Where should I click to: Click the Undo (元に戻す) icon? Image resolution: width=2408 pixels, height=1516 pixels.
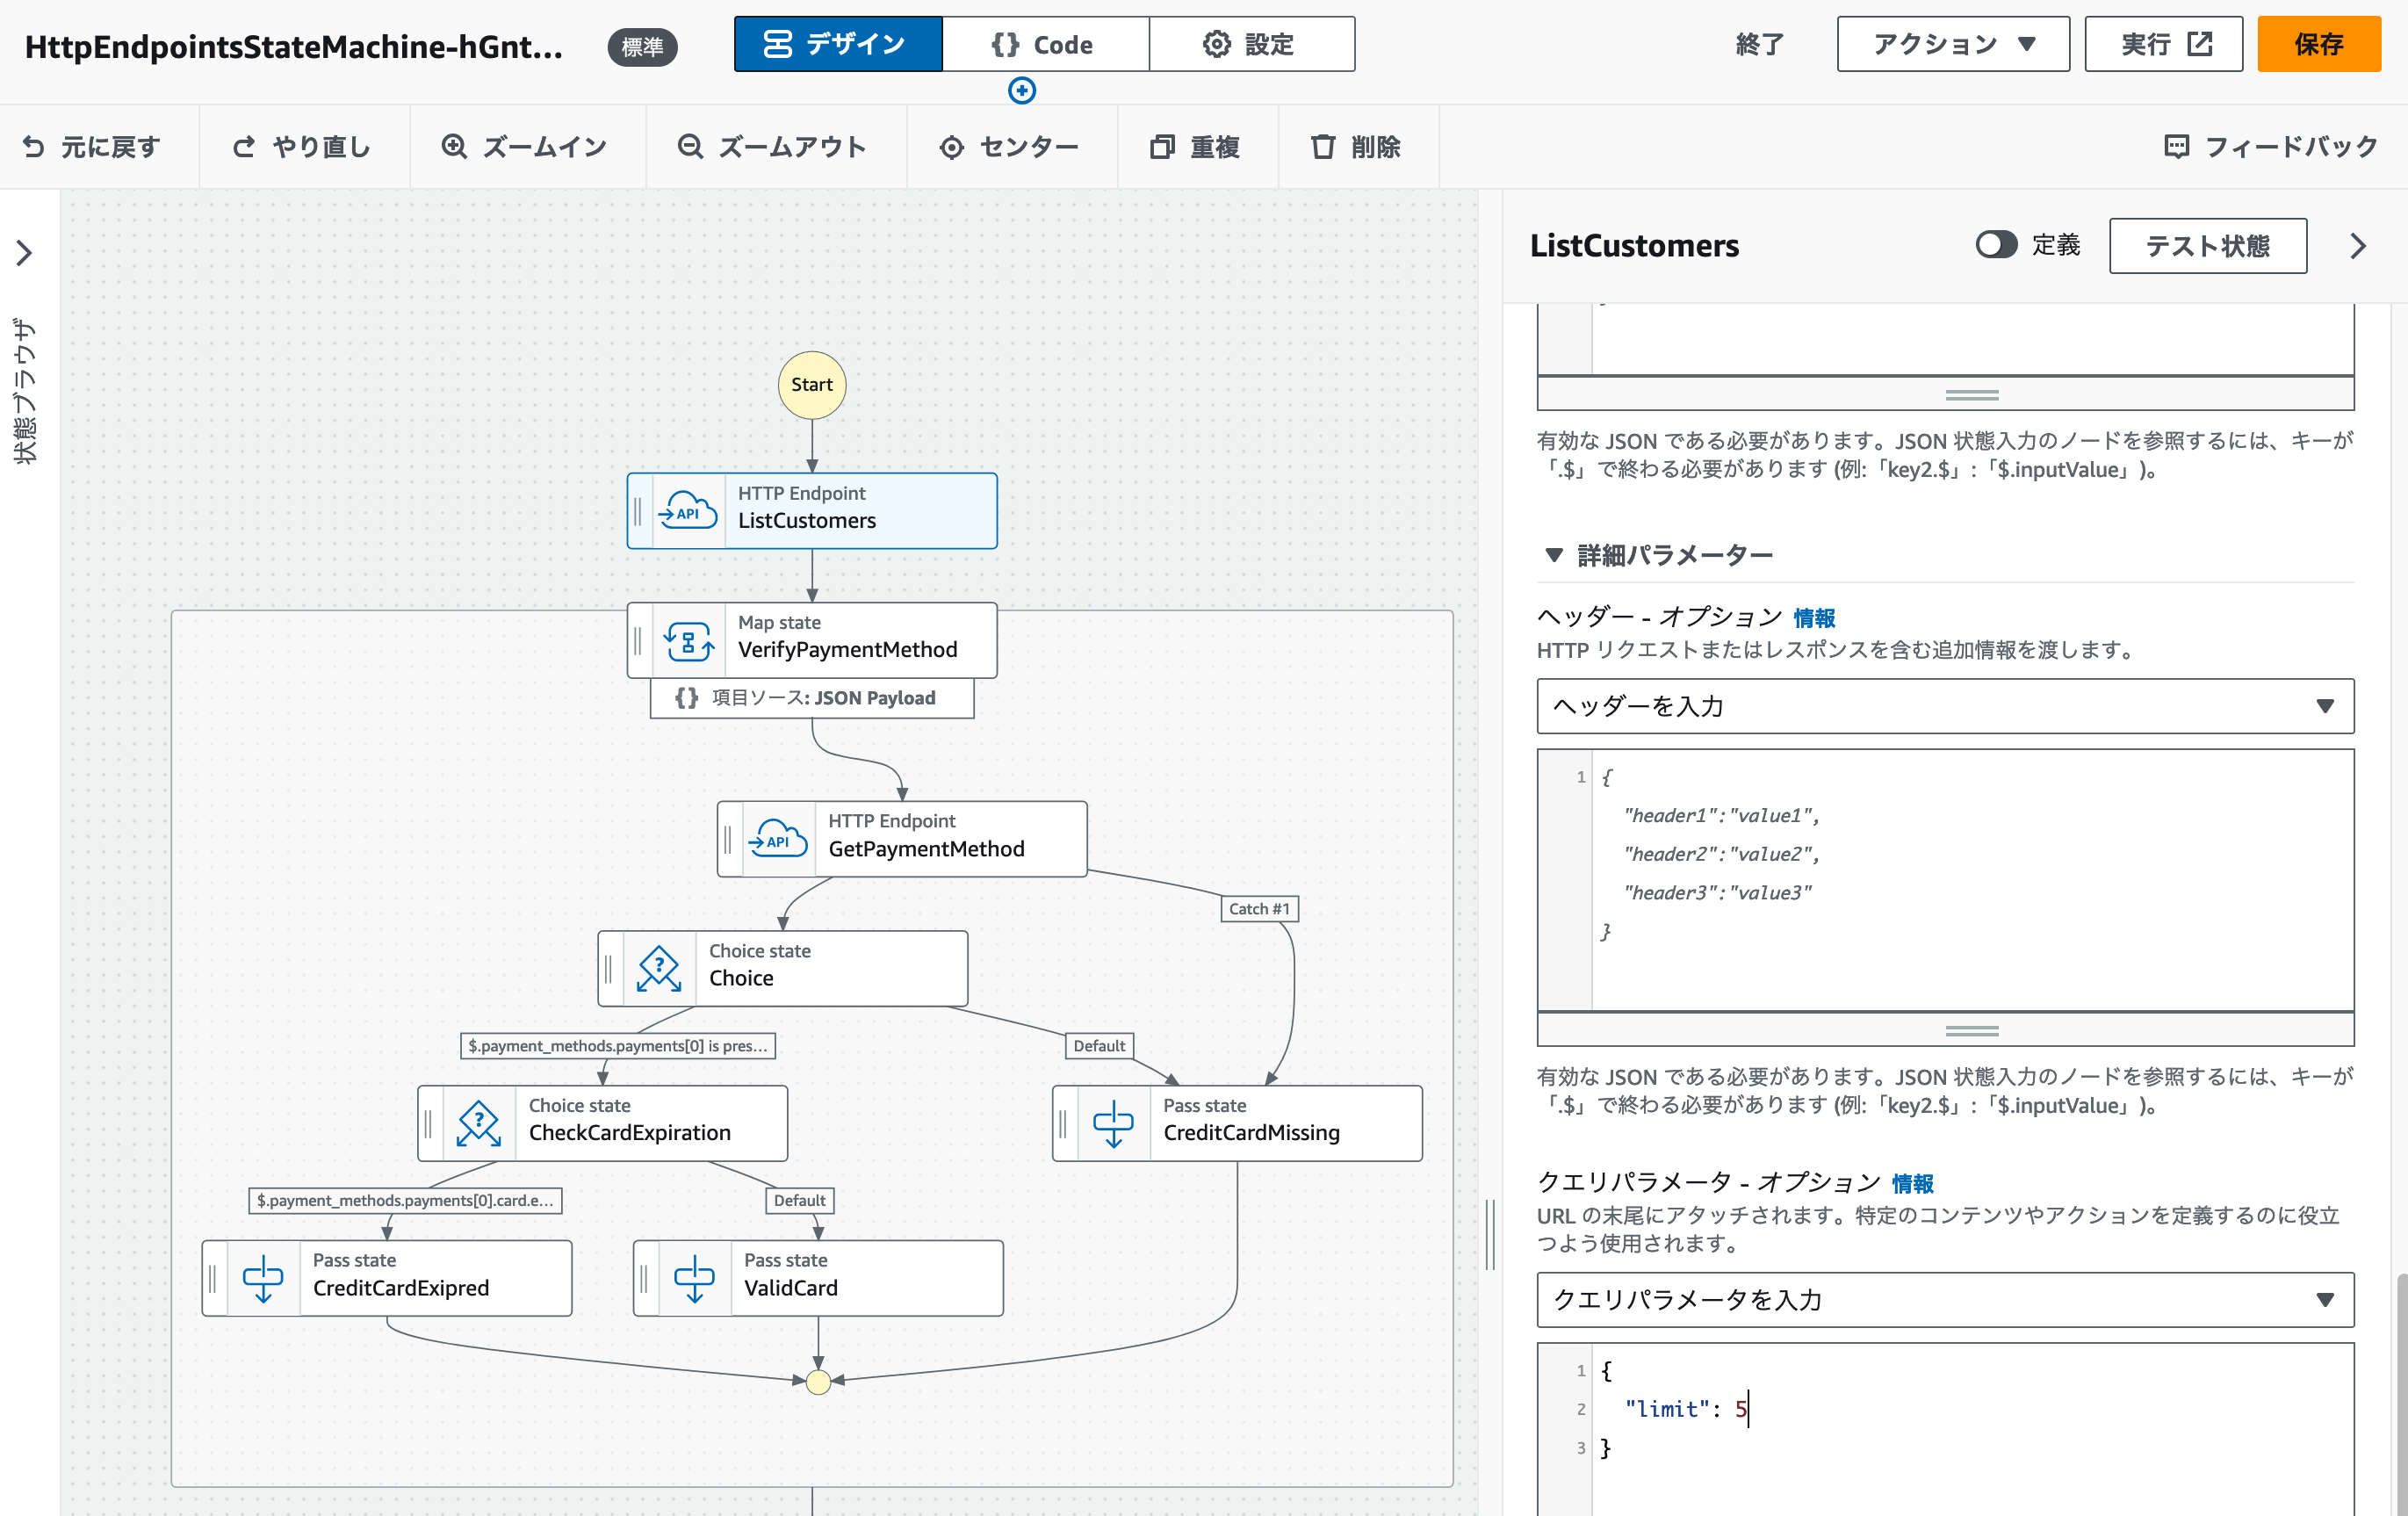tap(33, 147)
